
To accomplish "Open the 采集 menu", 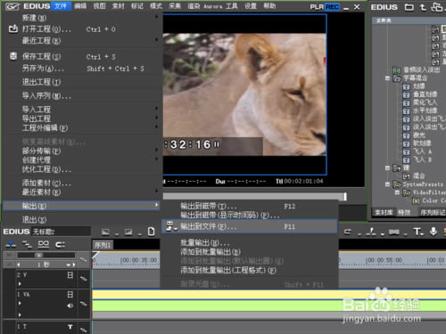I will [175, 6].
